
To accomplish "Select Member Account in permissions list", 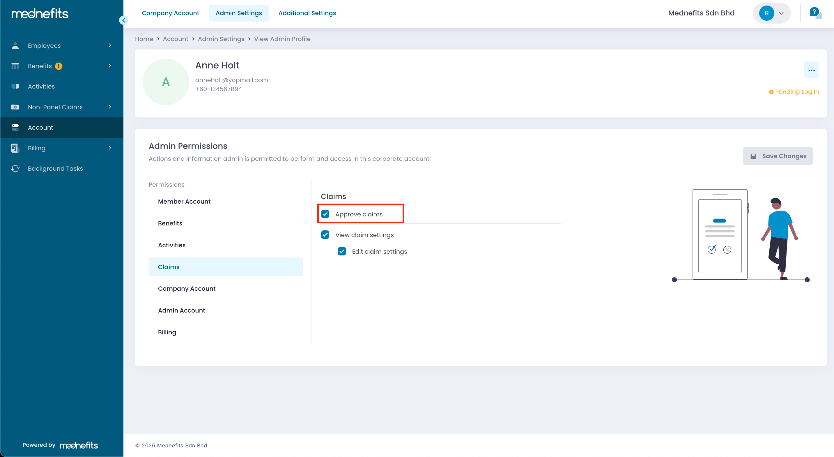I will pyautogui.click(x=184, y=202).
